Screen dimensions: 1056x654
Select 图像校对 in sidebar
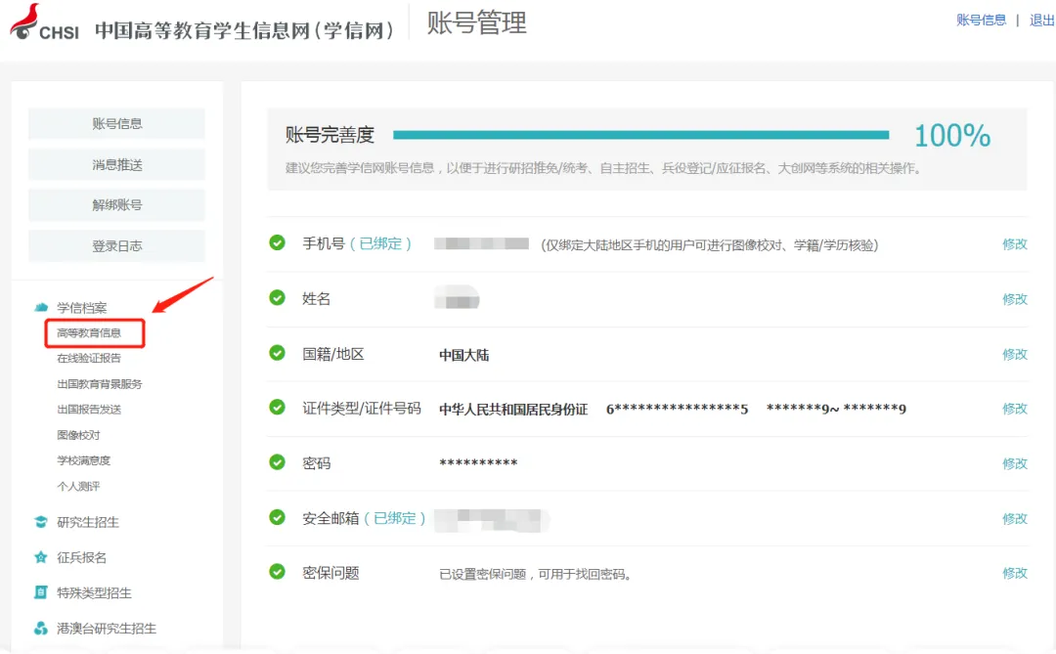point(78,435)
